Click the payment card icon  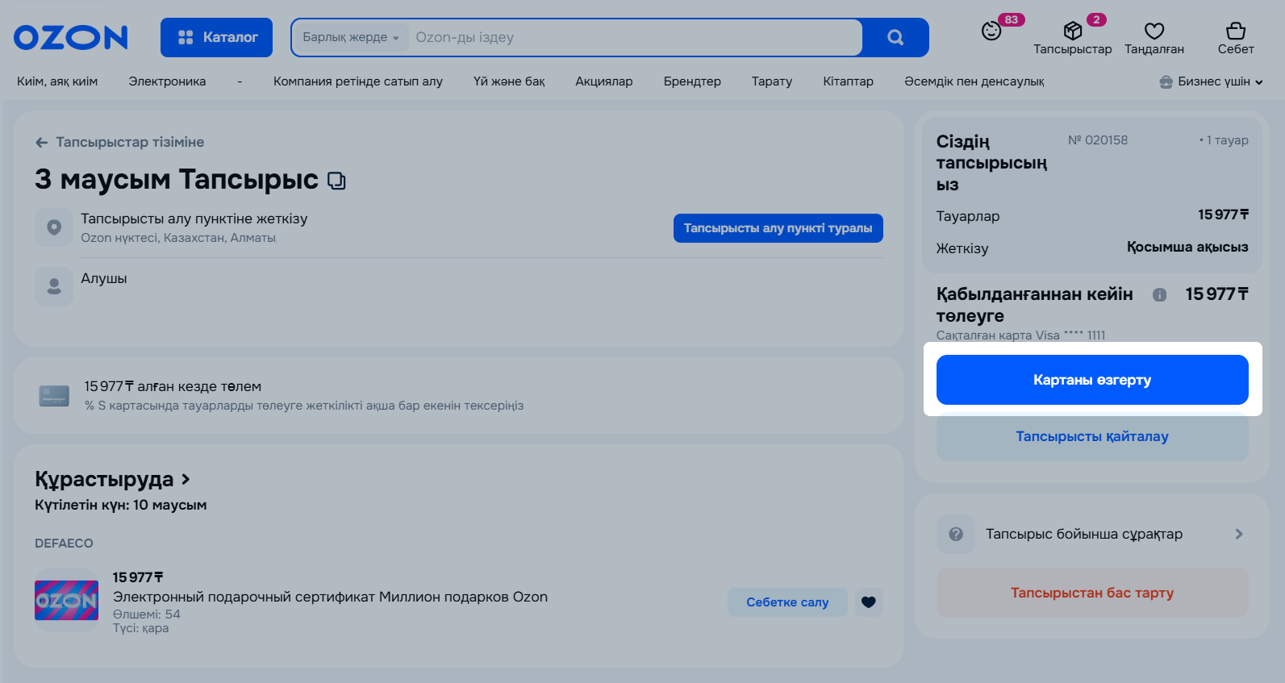54,396
